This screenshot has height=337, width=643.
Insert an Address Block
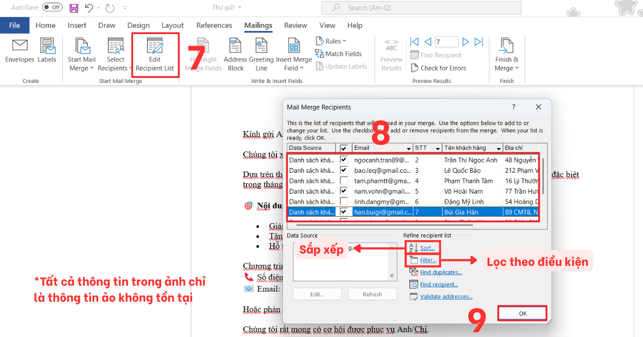[x=235, y=55]
